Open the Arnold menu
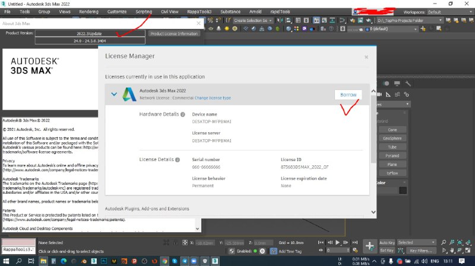The width and height of the screenshot is (475, 266). (255, 11)
